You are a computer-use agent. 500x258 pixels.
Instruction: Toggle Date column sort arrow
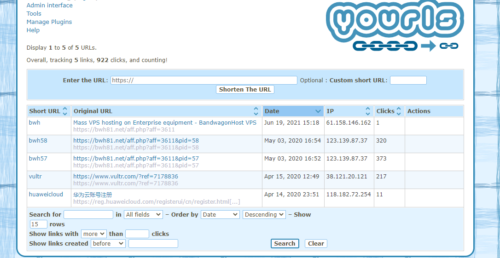tap(318, 111)
